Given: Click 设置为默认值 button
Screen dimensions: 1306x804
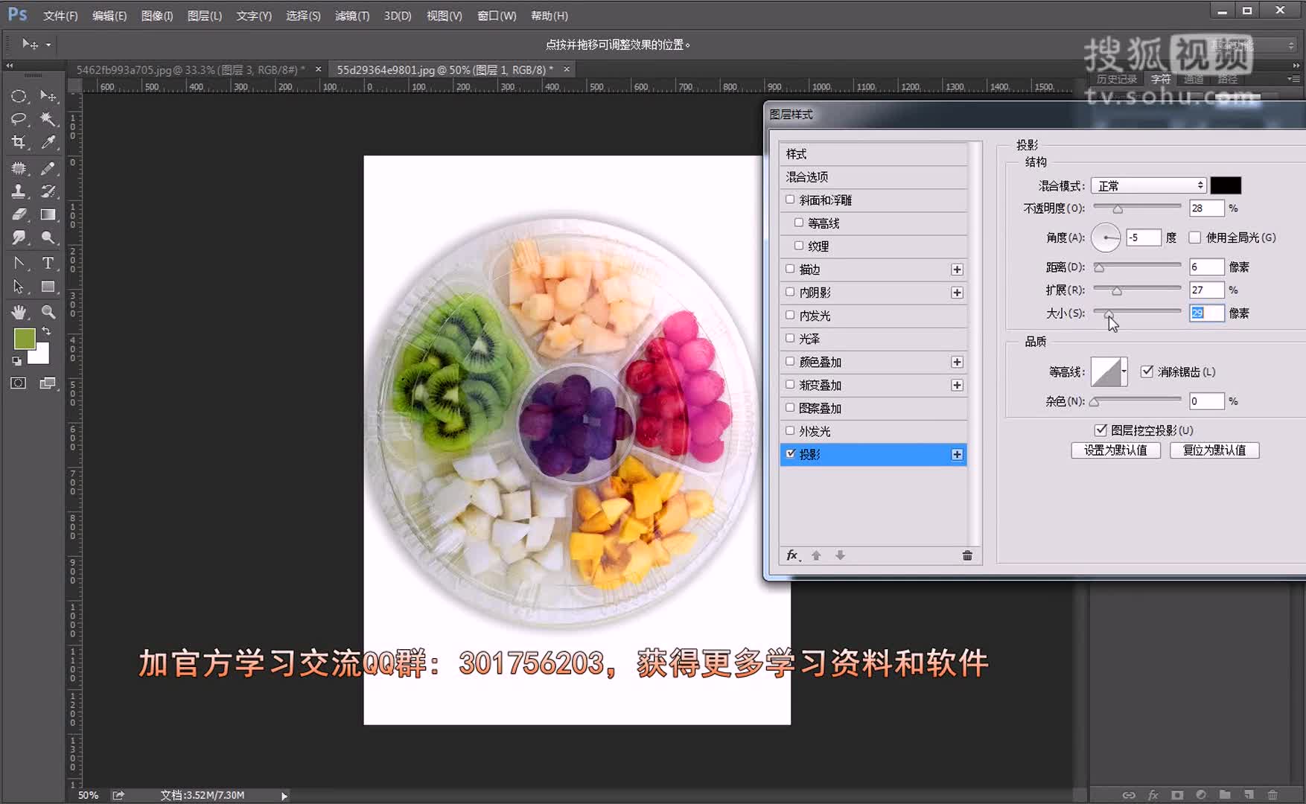Looking at the screenshot, I should click(1115, 450).
